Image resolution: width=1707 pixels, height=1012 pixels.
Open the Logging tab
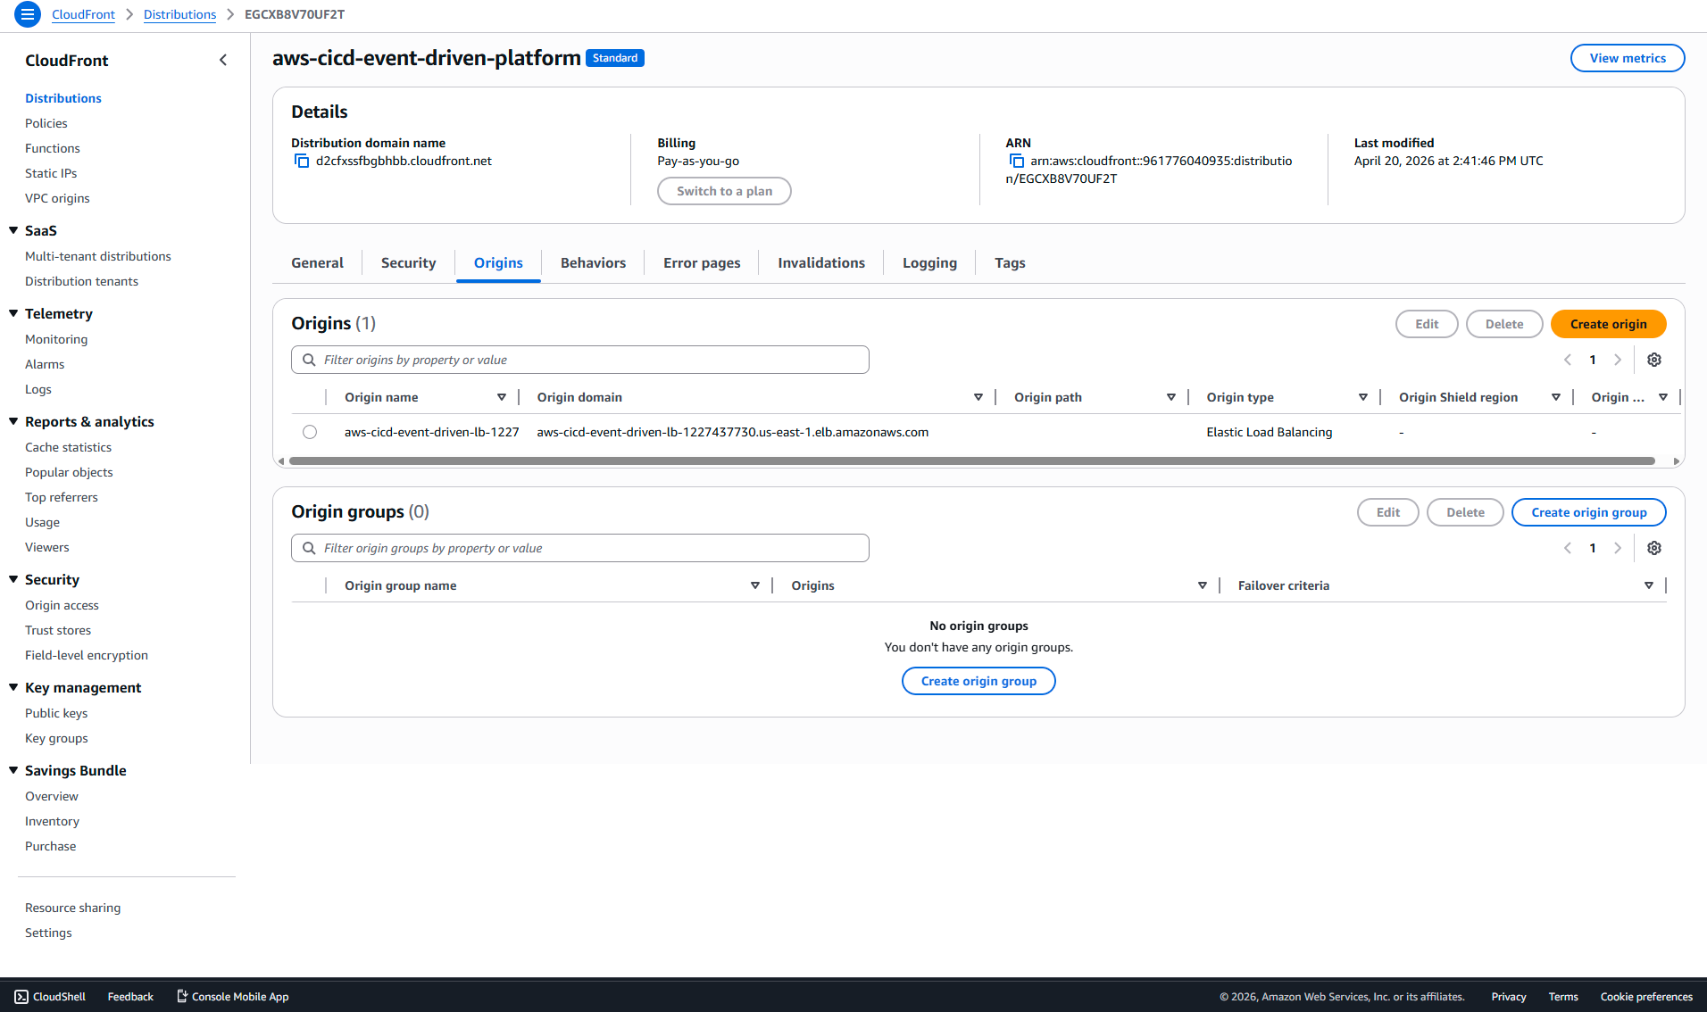point(929,262)
